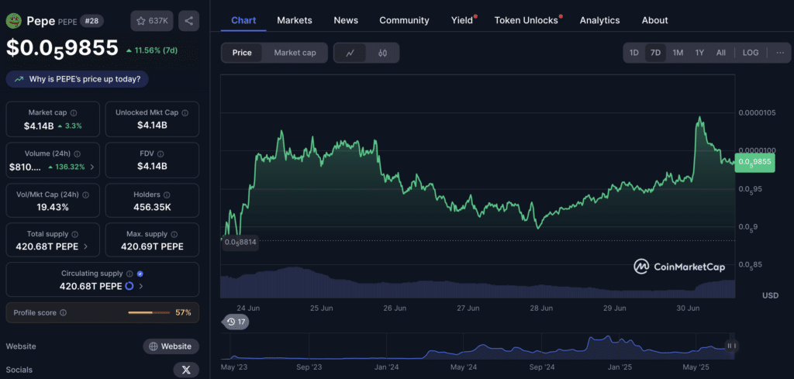Screen dimensions: 794x379
Task: Set chart range to 1Y
Action: 699,53
